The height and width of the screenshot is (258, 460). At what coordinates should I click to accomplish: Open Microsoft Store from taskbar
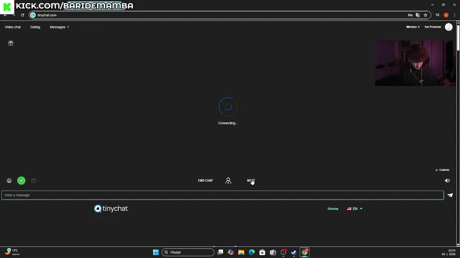[x=262, y=252]
